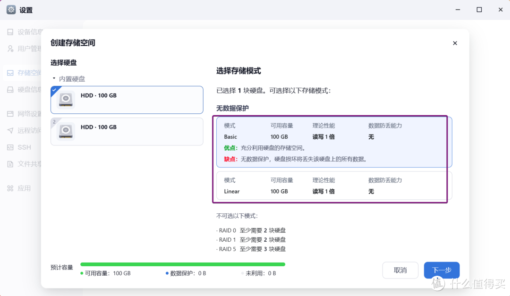Open the 设备信息 (device info) sidebar icon
Image resolution: width=510 pixels, height=296 pixels.
tap(10, 32)
